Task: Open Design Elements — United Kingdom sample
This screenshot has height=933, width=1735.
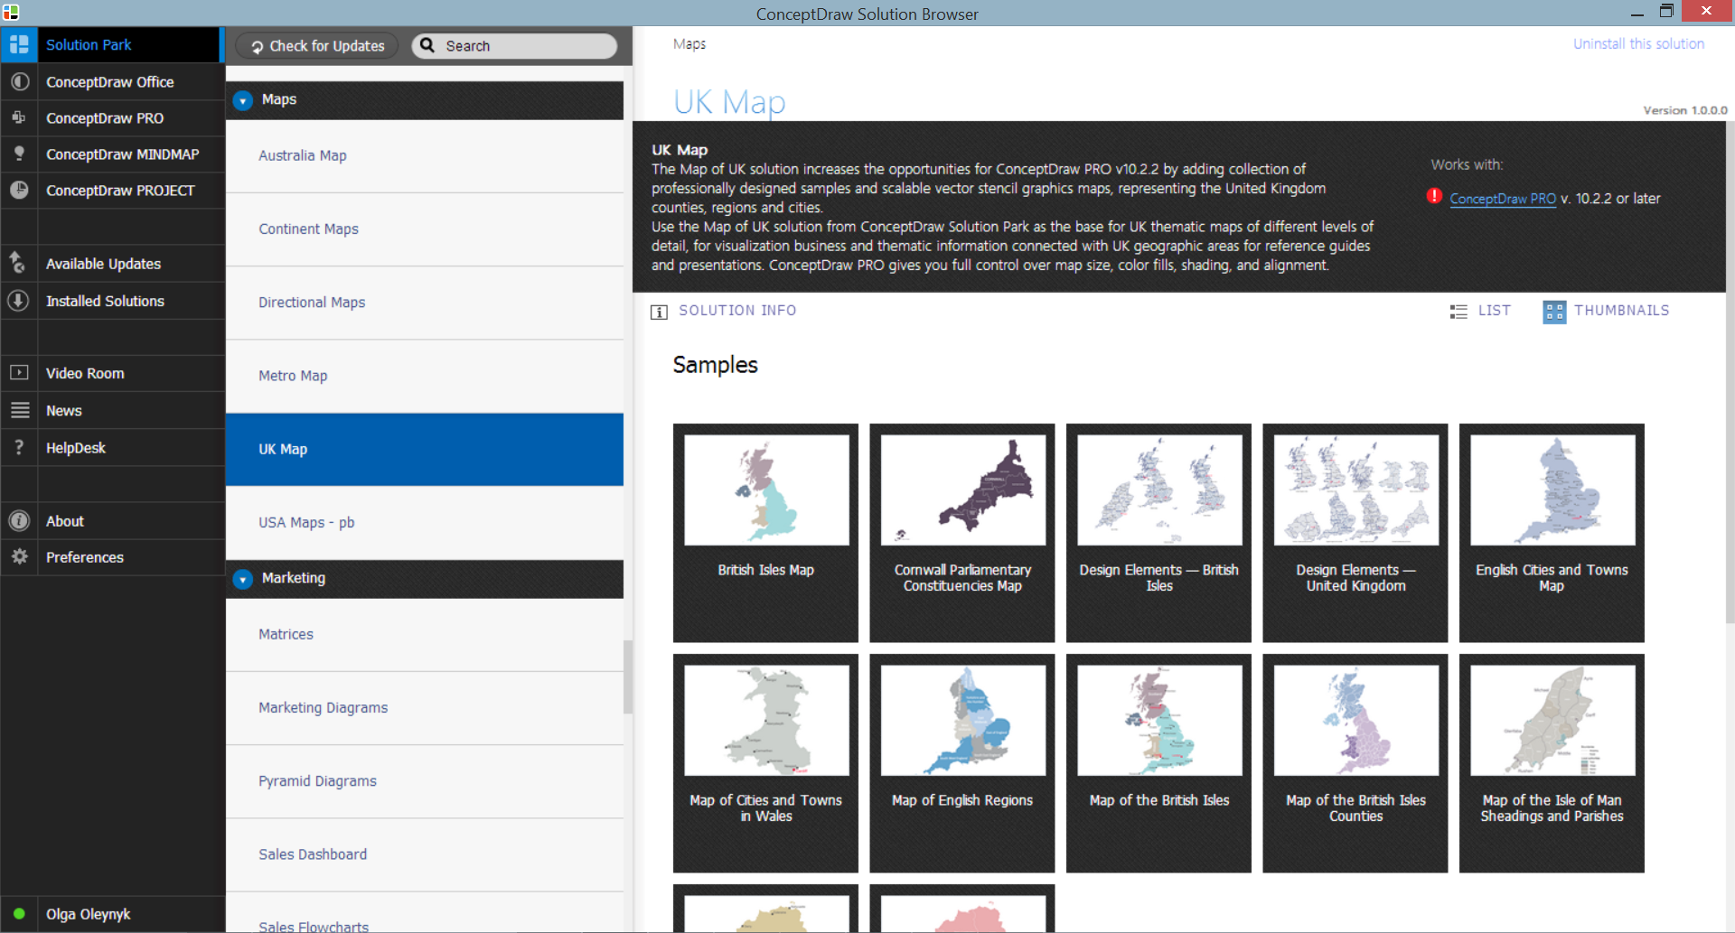Action: tap(1355, 533)
